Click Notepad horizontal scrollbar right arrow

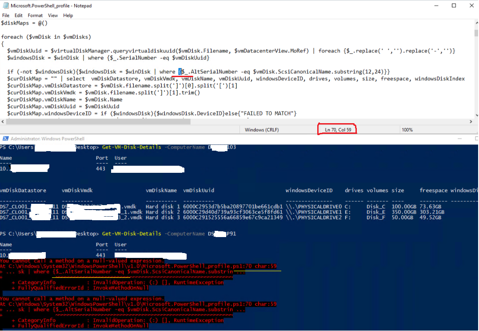pos(471,121)
